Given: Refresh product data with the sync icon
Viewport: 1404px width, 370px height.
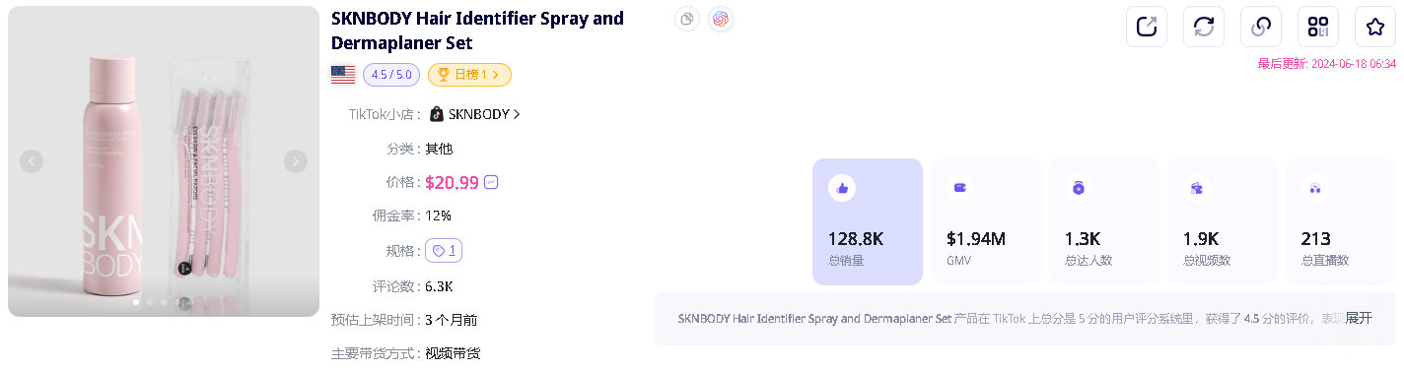Looking at the screenshot, I should click(x=1204, y=27).
